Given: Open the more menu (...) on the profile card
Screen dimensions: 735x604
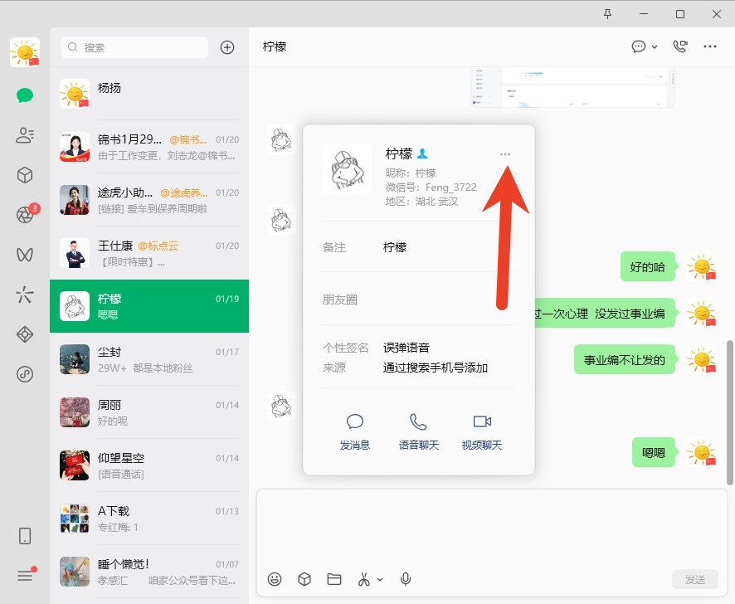Looking at the screenshot, I should point(506,153).
